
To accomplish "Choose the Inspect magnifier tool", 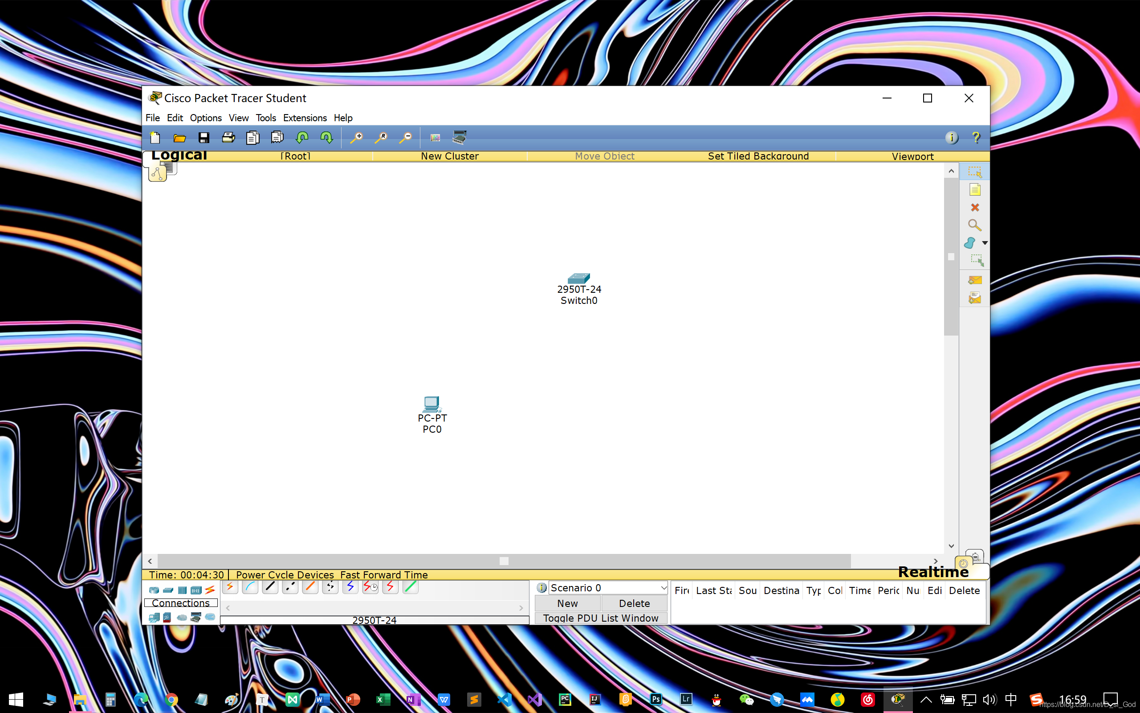I will click(974, 225).
